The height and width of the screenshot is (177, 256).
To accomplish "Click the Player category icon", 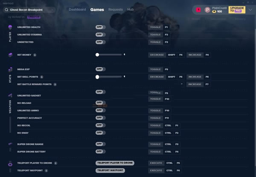I will pos(10,27).
